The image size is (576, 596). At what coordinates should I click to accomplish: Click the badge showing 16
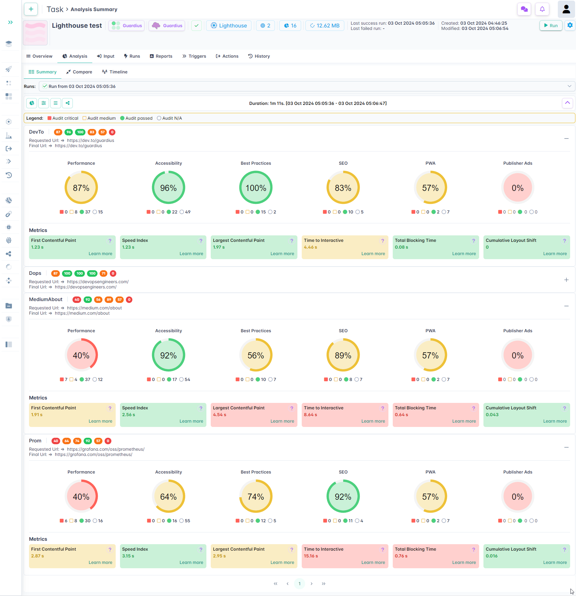pos(290,26)
